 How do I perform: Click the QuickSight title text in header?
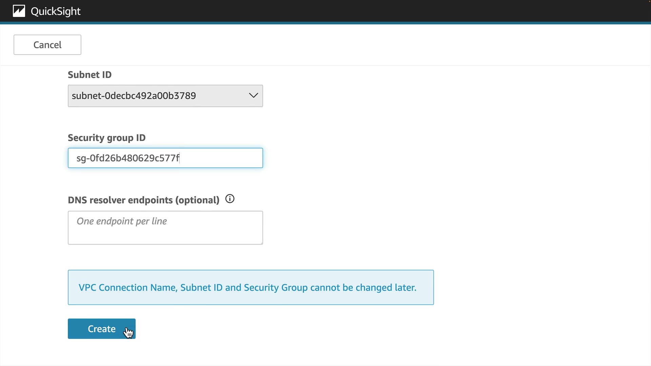[56, 12]
